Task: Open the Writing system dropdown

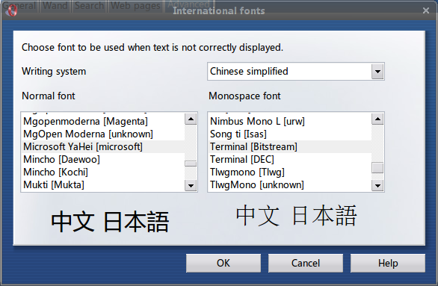Action: (296, 72)
